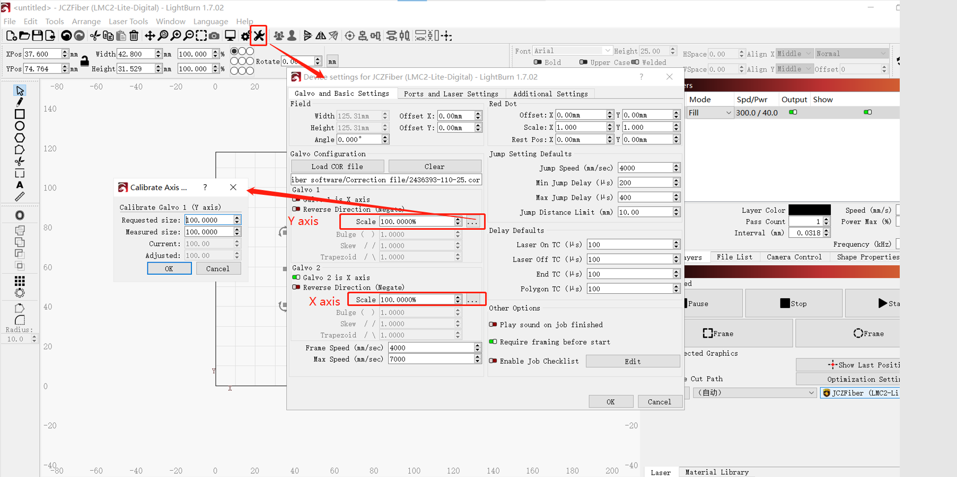
Task: Toggle the aspect ratio lock icon
Action: pyautogui.click(x=84, y=61)
